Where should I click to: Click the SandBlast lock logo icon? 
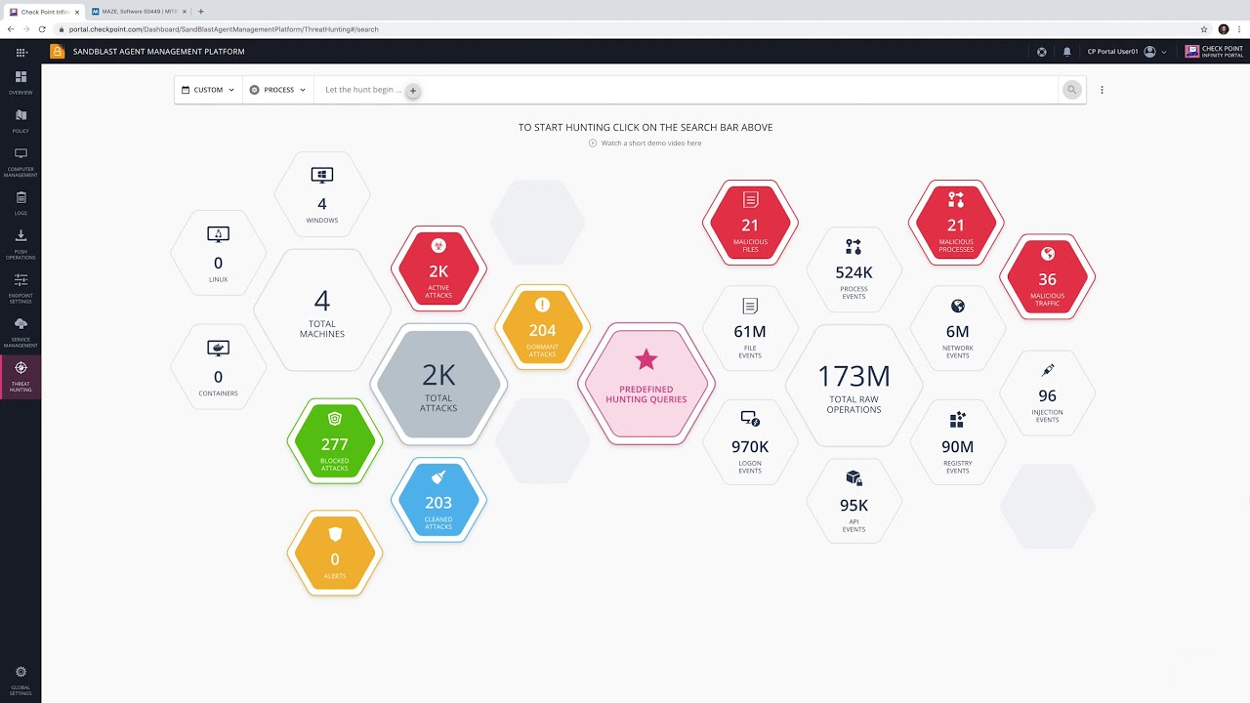pyautogui.click(x=58, y=52)
